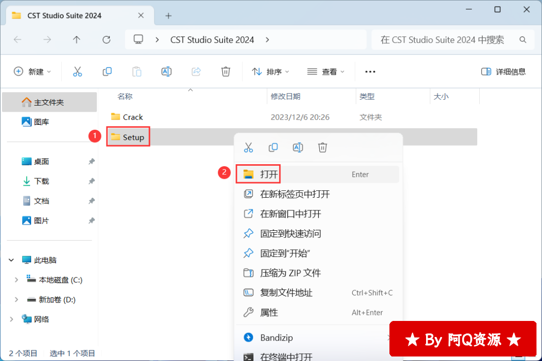Collapse the 此电脑 tree node
The width and height of the screenshot is (542, 361).
12,260
